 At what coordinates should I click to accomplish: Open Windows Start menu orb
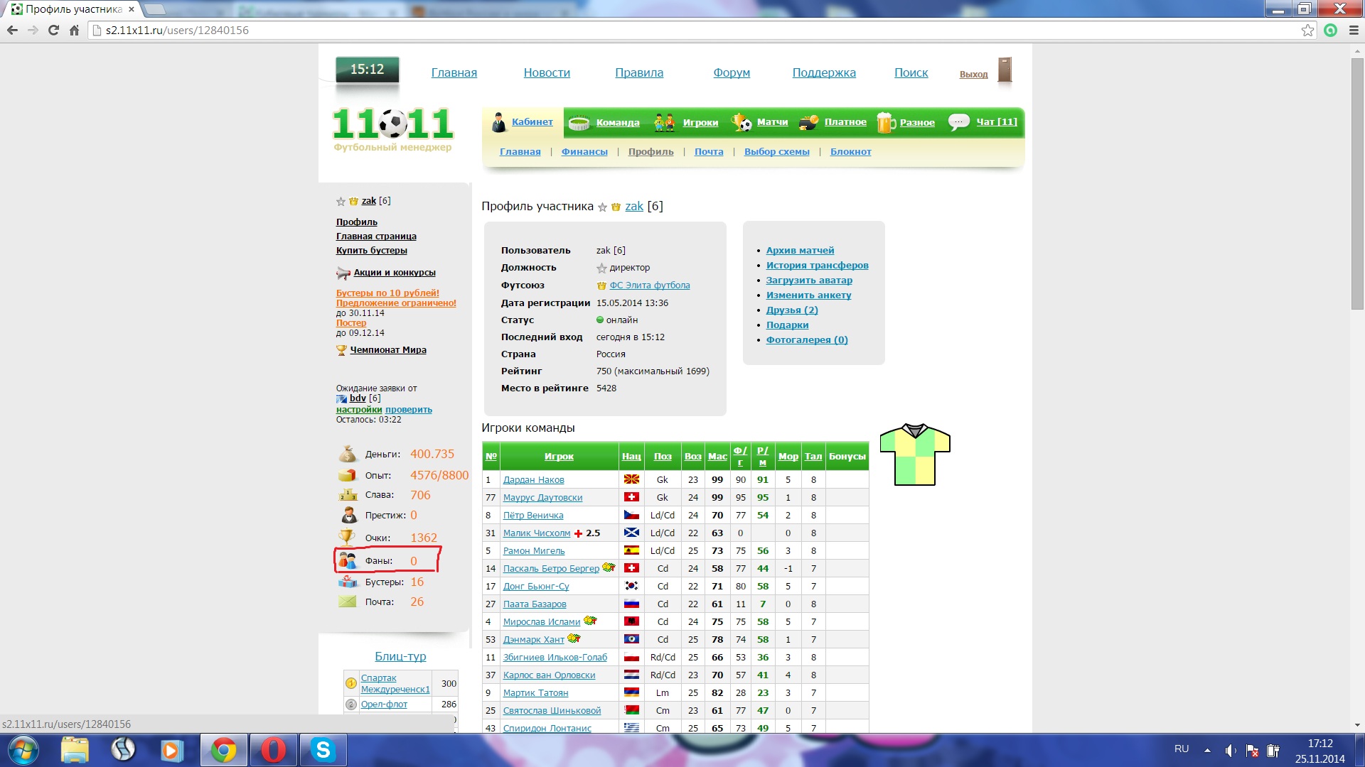23,750
